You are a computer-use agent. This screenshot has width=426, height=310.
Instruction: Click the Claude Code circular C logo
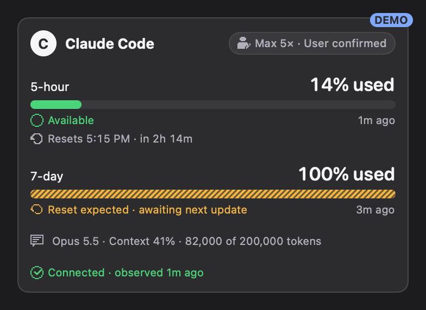tap(43, 43)
